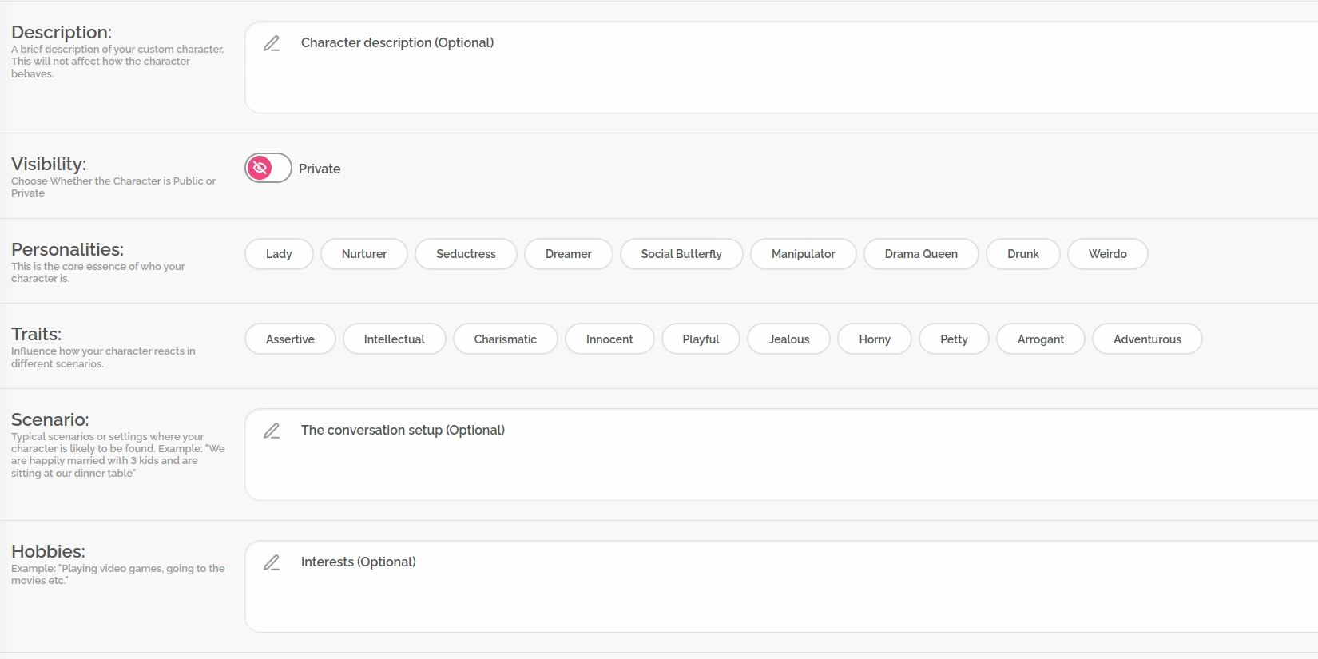Choose the Playful trait
The width and height of the screenshot is (1318, 659).
701,339
